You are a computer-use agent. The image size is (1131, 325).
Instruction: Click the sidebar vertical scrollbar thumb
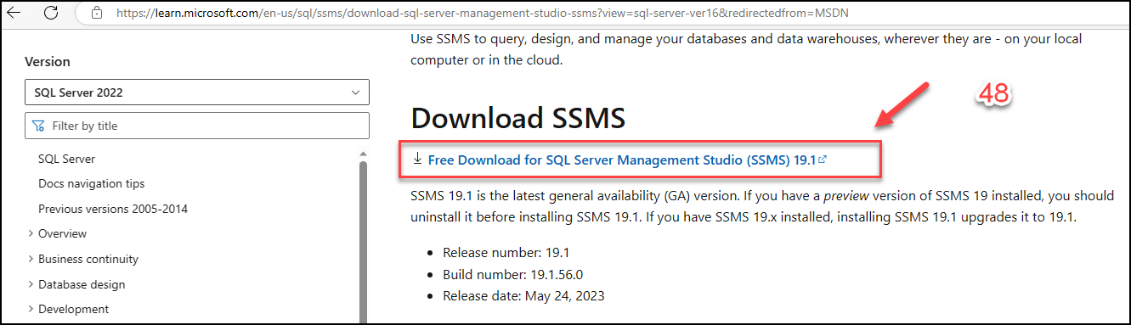click(363, 242)
